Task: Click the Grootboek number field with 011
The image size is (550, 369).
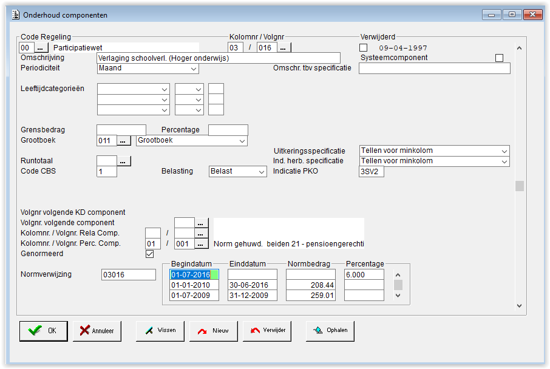Action: (107, 141)
